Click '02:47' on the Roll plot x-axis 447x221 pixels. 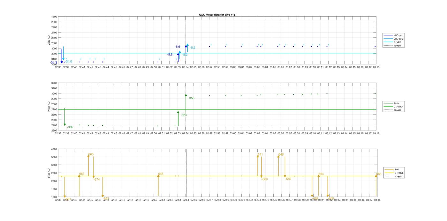(x=130, y=200)
